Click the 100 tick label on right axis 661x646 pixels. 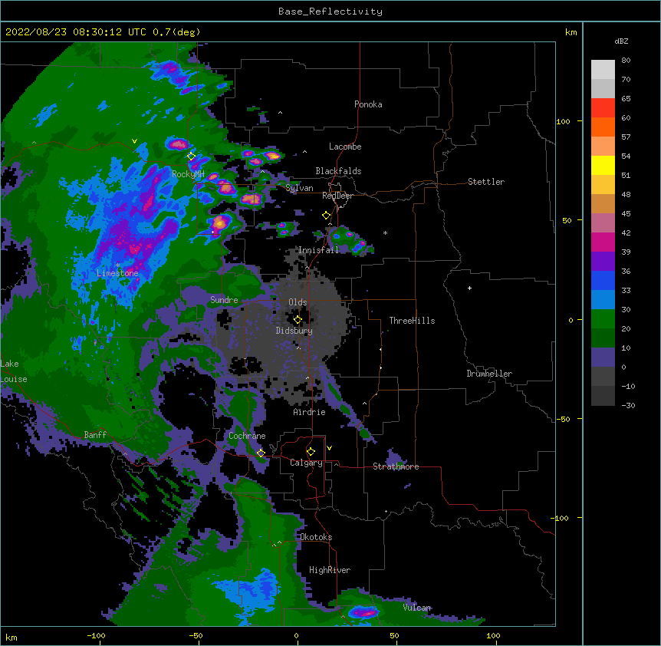(563, 121)
